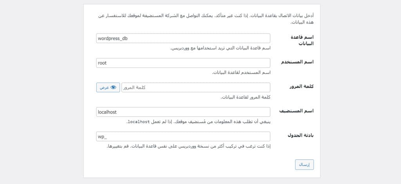Click the label كلمة المرور beside the password field
The width and height of the screenshot is (401, 184).
(302, 86)
